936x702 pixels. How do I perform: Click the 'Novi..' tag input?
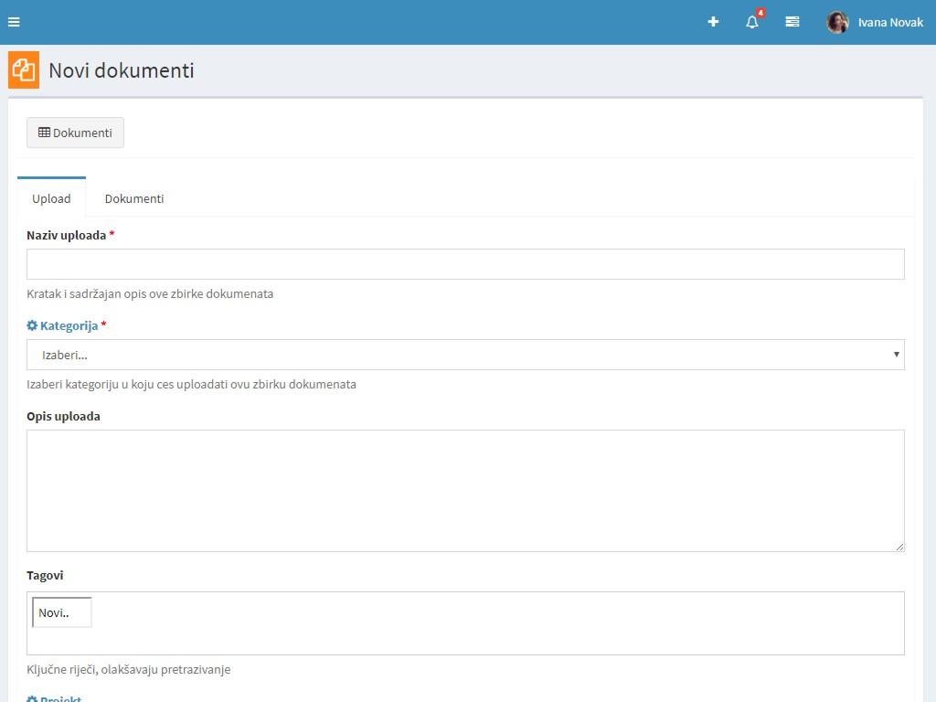tap(62, 613)
